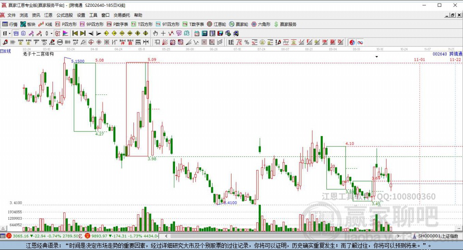Screen dimensions: 463x250
Task: Open the 行情 market quotes view
Action: coord(10,24)
